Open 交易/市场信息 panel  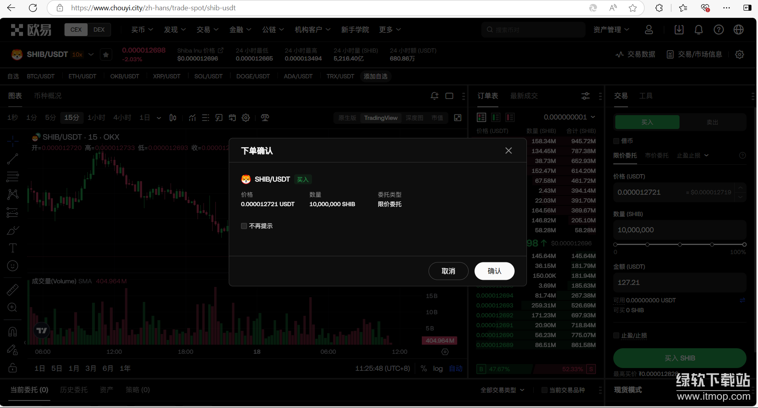click(x=694, y=54)
